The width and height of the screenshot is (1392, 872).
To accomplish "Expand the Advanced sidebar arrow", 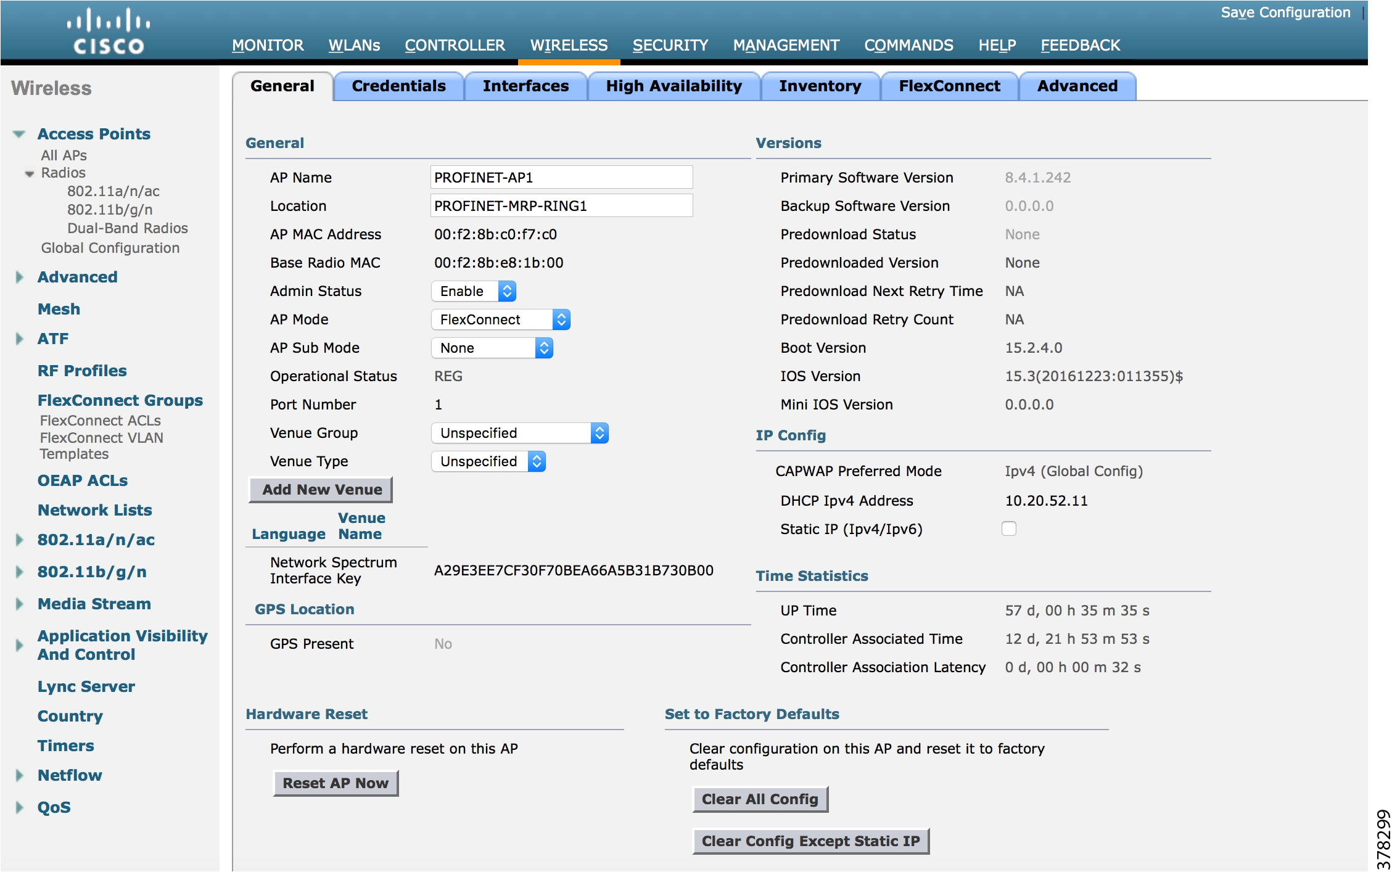I will [x=19, y=277].
